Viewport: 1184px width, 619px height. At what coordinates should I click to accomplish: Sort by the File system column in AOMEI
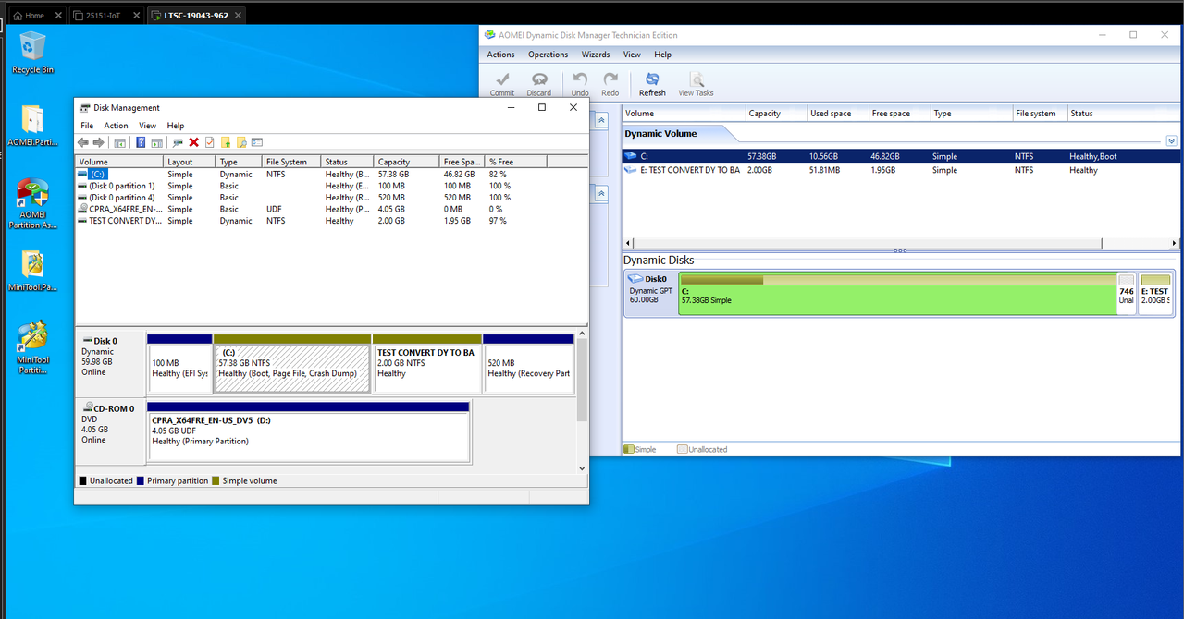tap(1040, 114)
